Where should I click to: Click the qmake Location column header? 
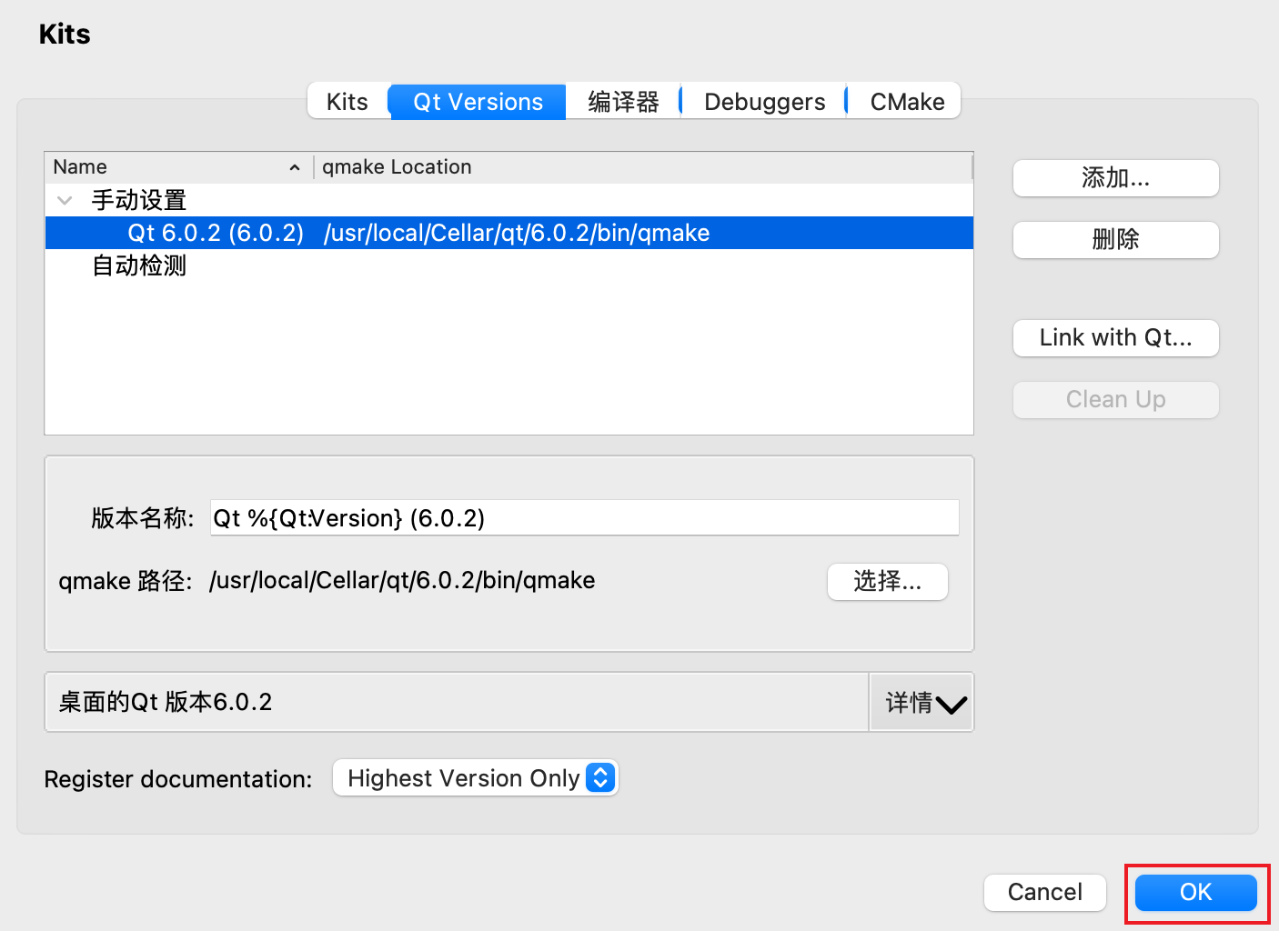(397, 167)
